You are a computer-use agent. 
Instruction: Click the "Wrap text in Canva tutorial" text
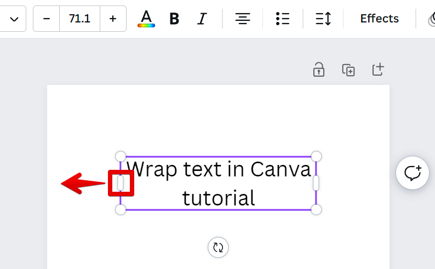[x=219, y=183]
